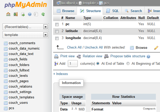Click the couch_data_numeric table icon

point(6,49)
